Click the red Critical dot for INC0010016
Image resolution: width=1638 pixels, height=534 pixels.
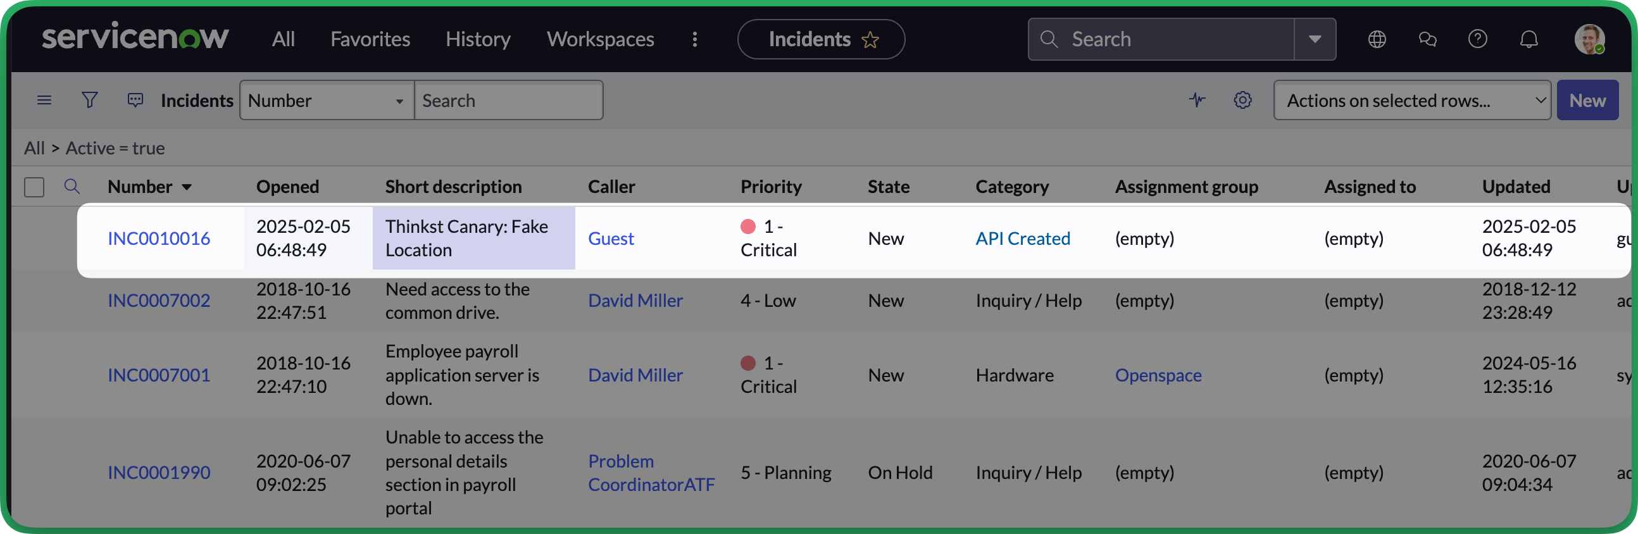point(747,227)
